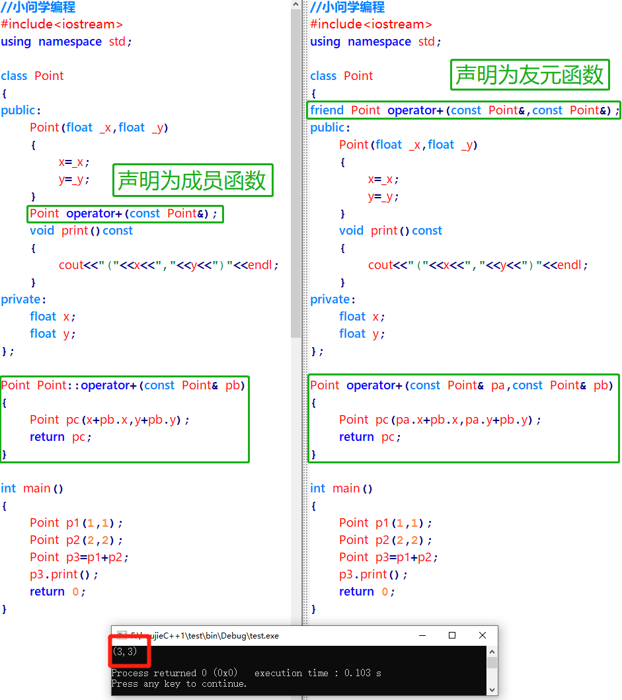622x700 pixels.
Task: Click "Point p3=p1+p2;" in the left pane
Action: pos(79,557)
